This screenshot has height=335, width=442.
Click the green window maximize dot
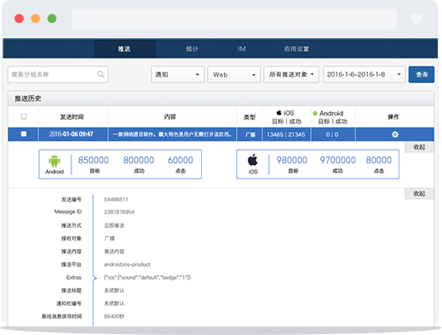click(x=52, y=19)
